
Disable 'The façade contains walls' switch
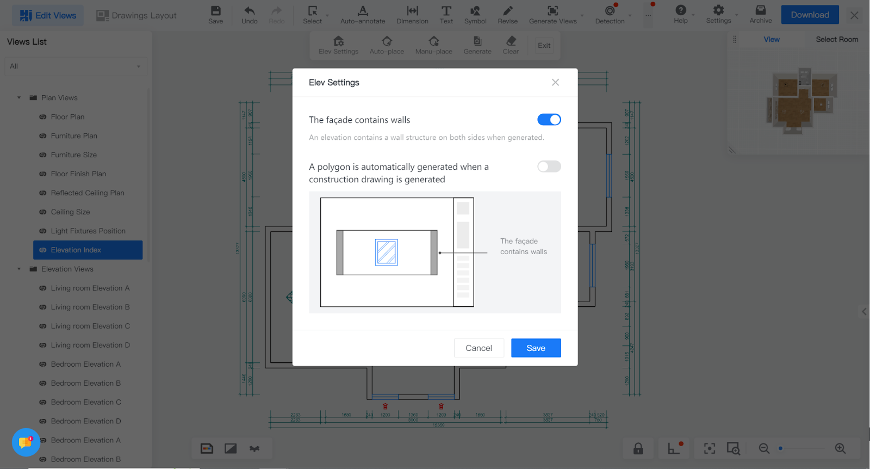coord(549,120)
